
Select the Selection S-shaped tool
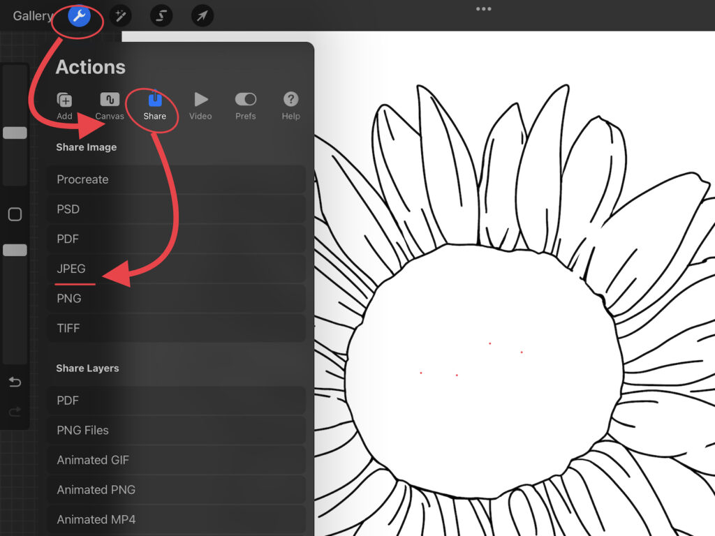pos(161,16)
